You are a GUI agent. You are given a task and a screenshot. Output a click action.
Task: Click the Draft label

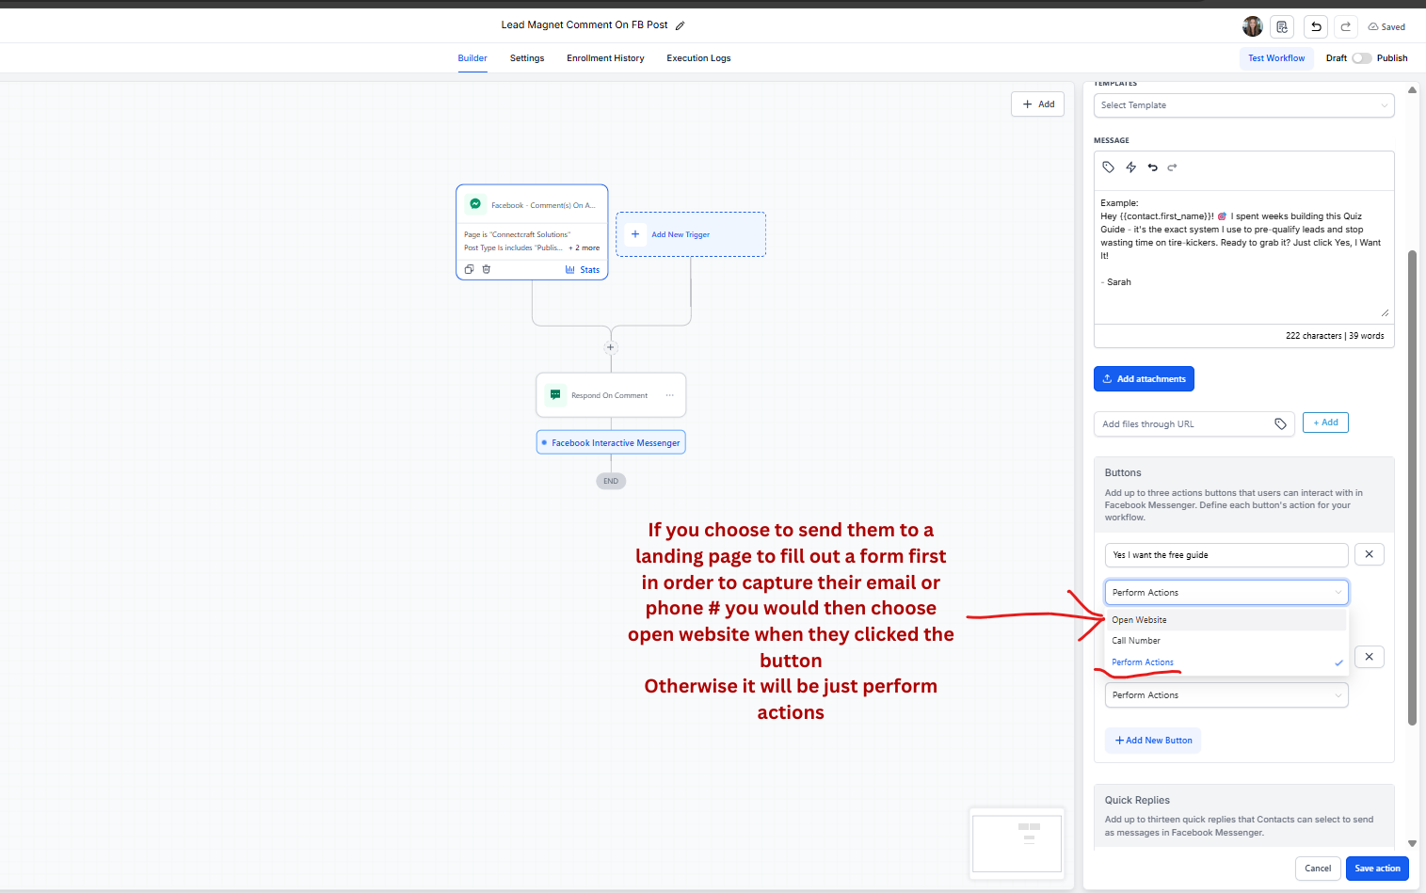[1337, 58]
